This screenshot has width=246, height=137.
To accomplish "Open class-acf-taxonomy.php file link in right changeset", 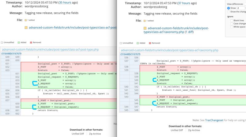I will point(176,30).
